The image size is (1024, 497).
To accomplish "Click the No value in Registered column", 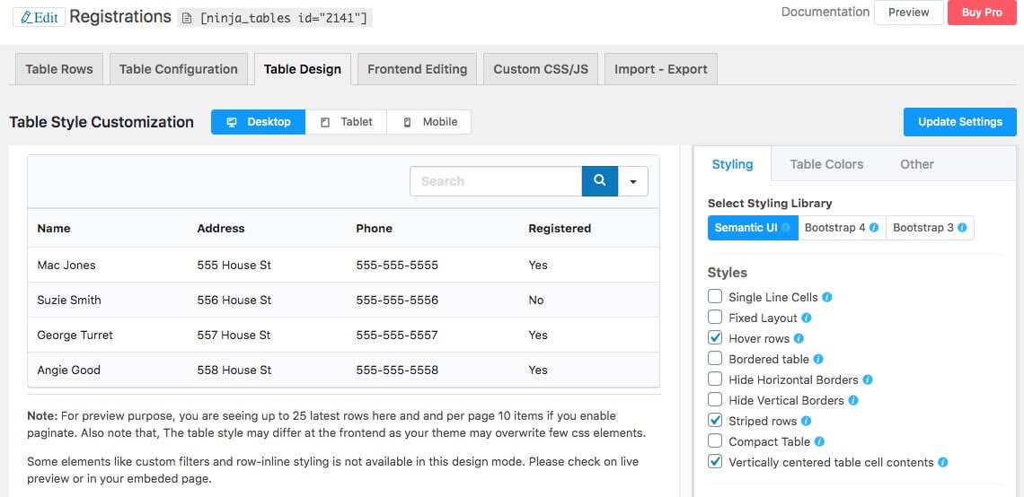I will point(535,300).
